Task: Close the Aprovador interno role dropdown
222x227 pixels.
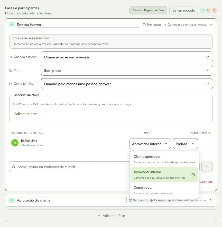Action: click(150, 144)
